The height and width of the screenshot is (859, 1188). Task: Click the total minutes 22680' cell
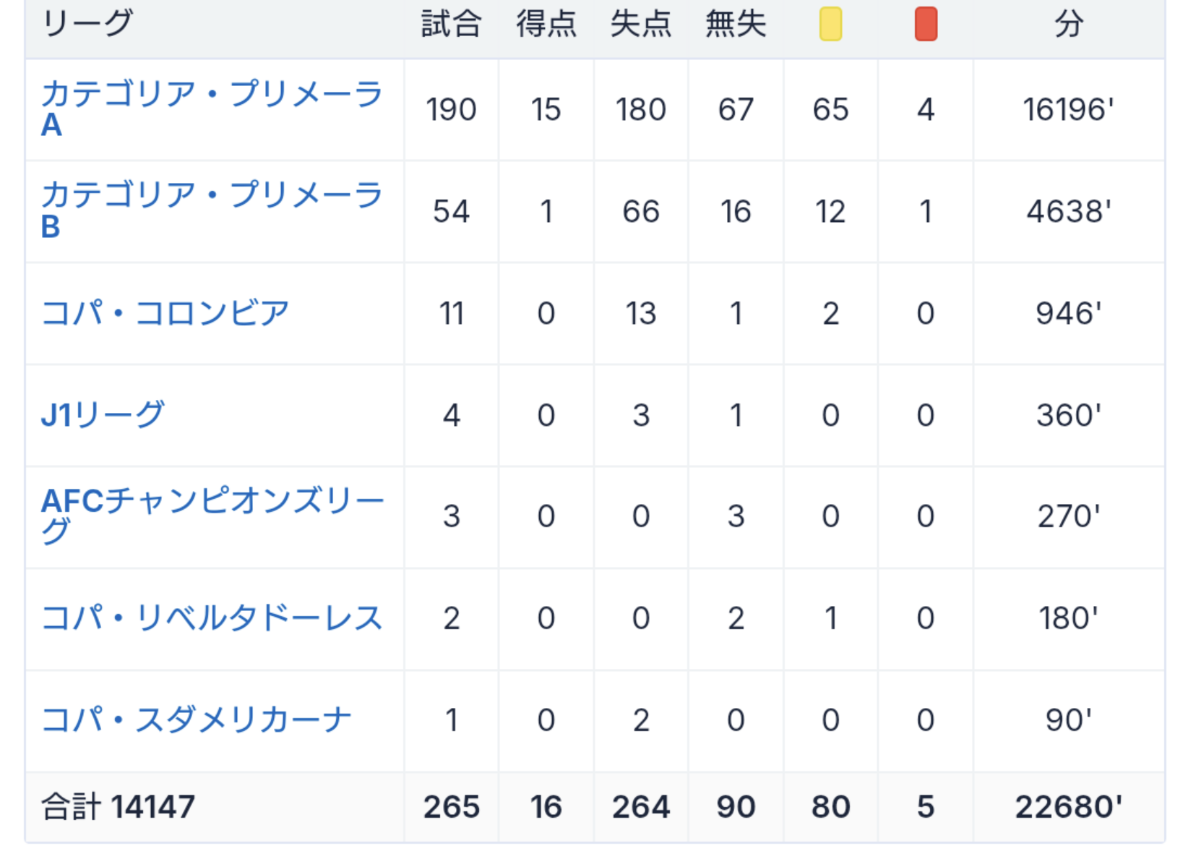[x=1068, y=807]
